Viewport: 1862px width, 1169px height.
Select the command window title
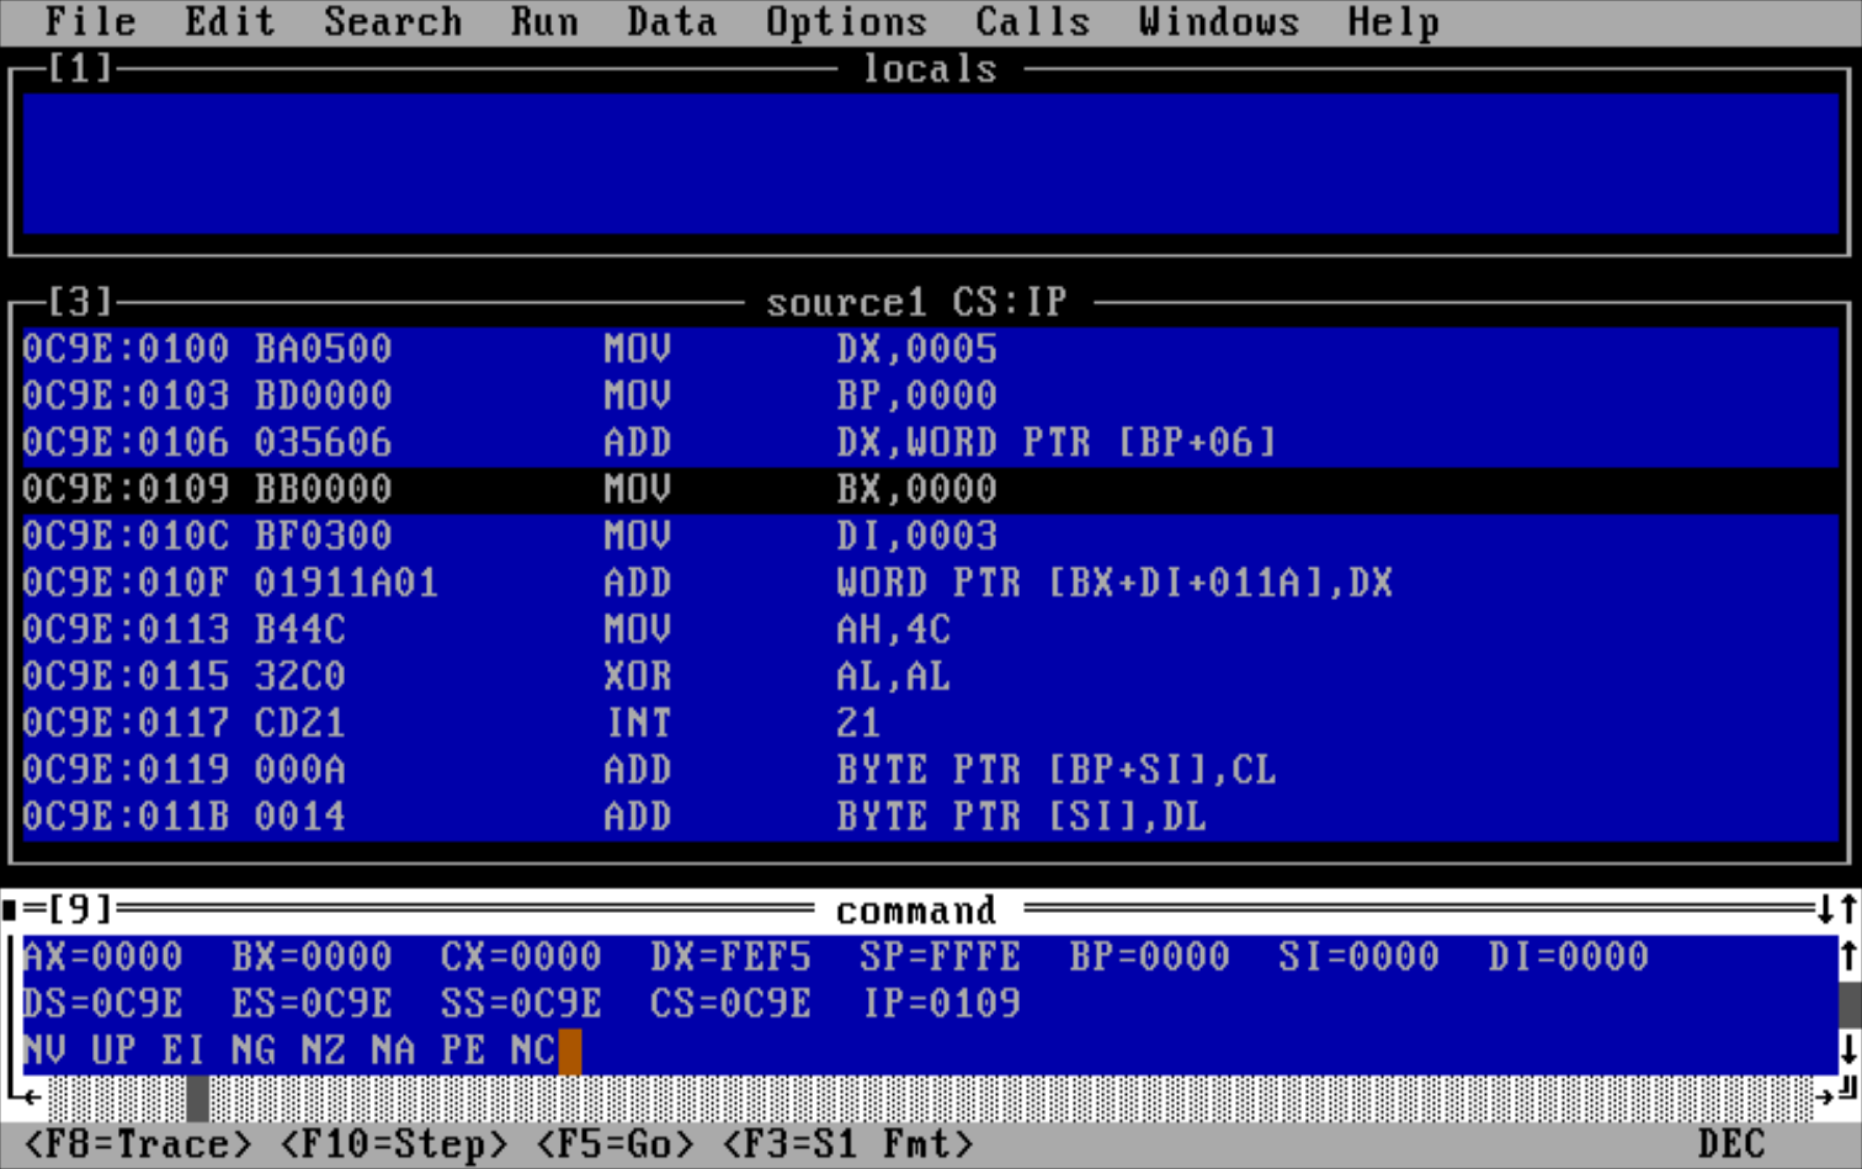[916, 911]
